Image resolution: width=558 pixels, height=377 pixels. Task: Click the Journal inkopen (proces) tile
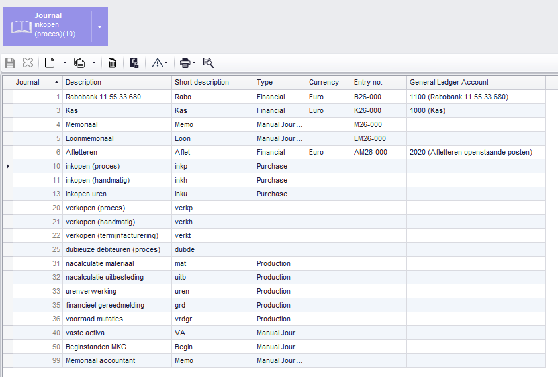click(46, 26)
